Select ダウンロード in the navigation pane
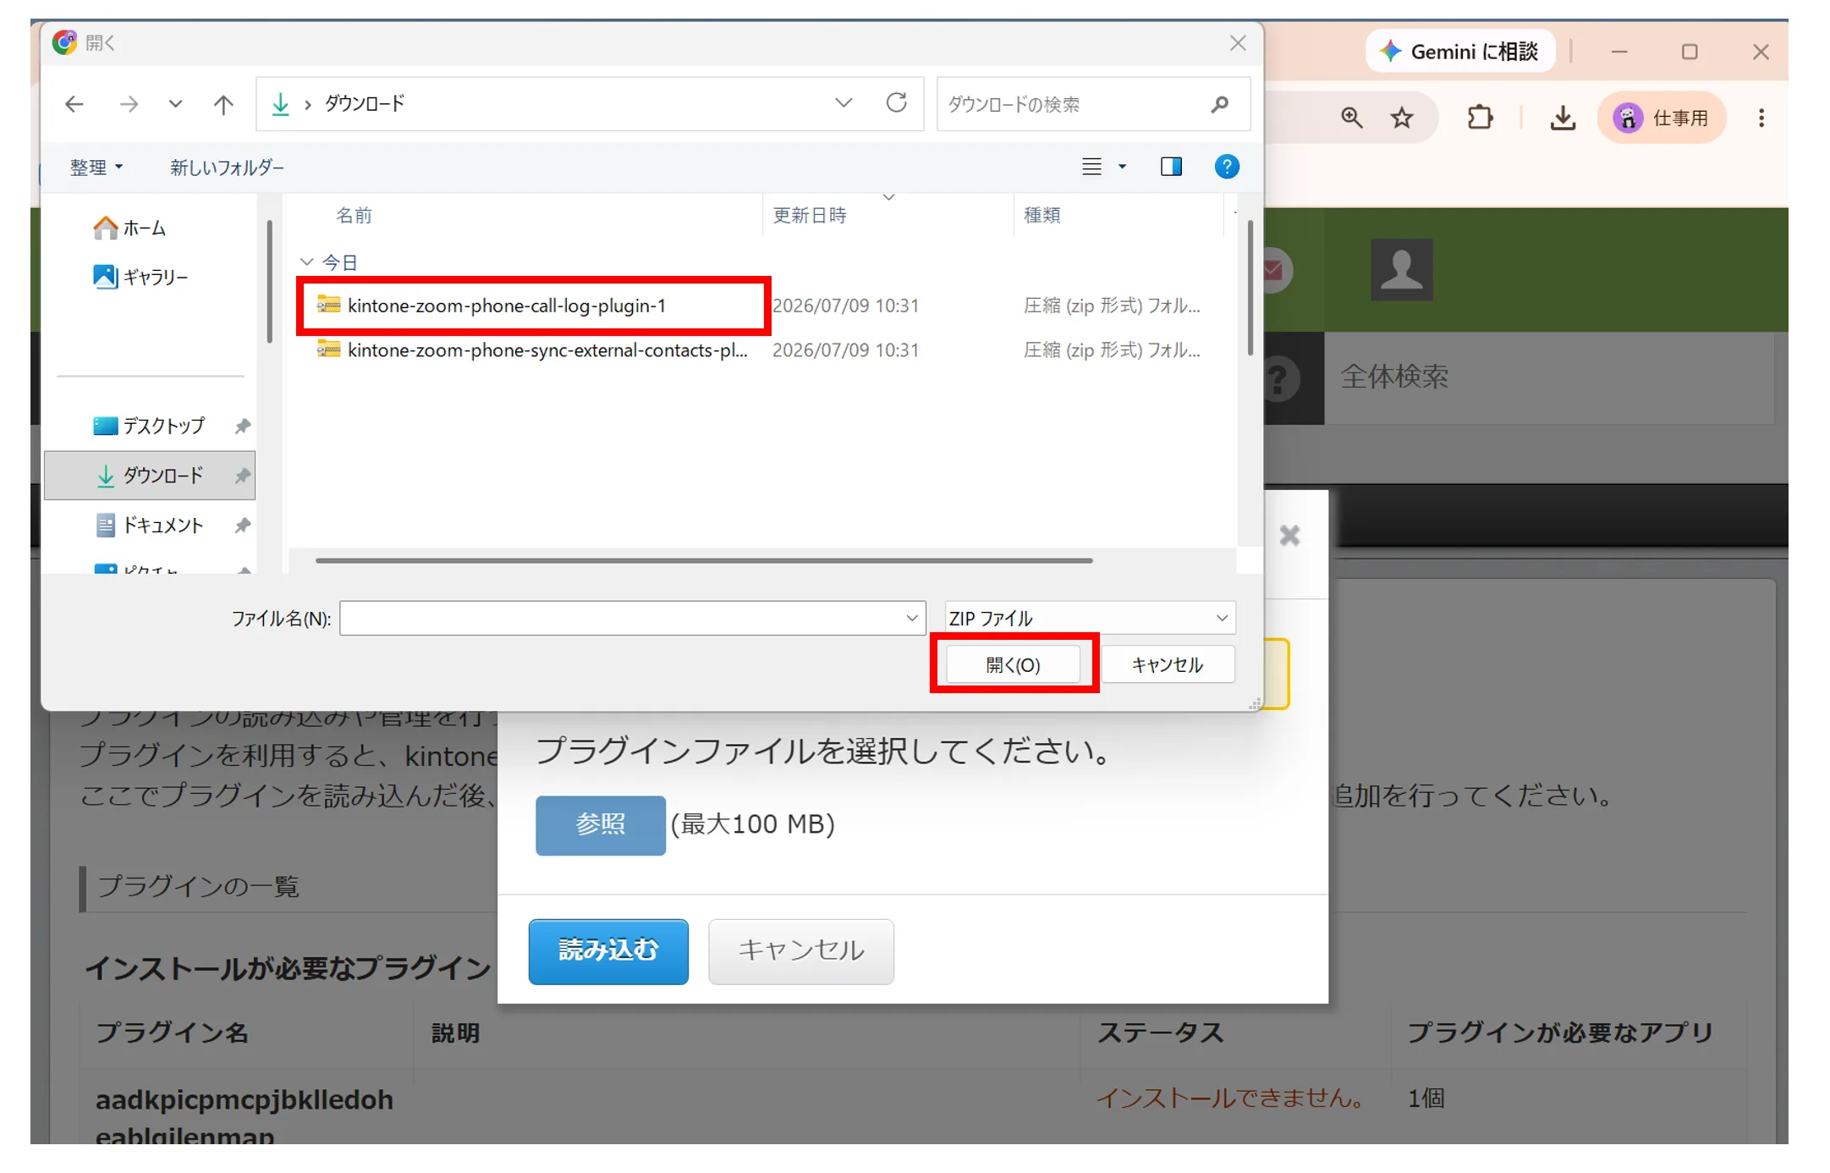 [x=150, y=475]
